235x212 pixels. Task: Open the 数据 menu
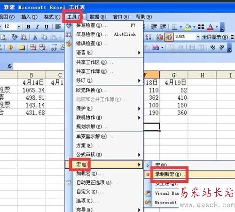point(98,17)
